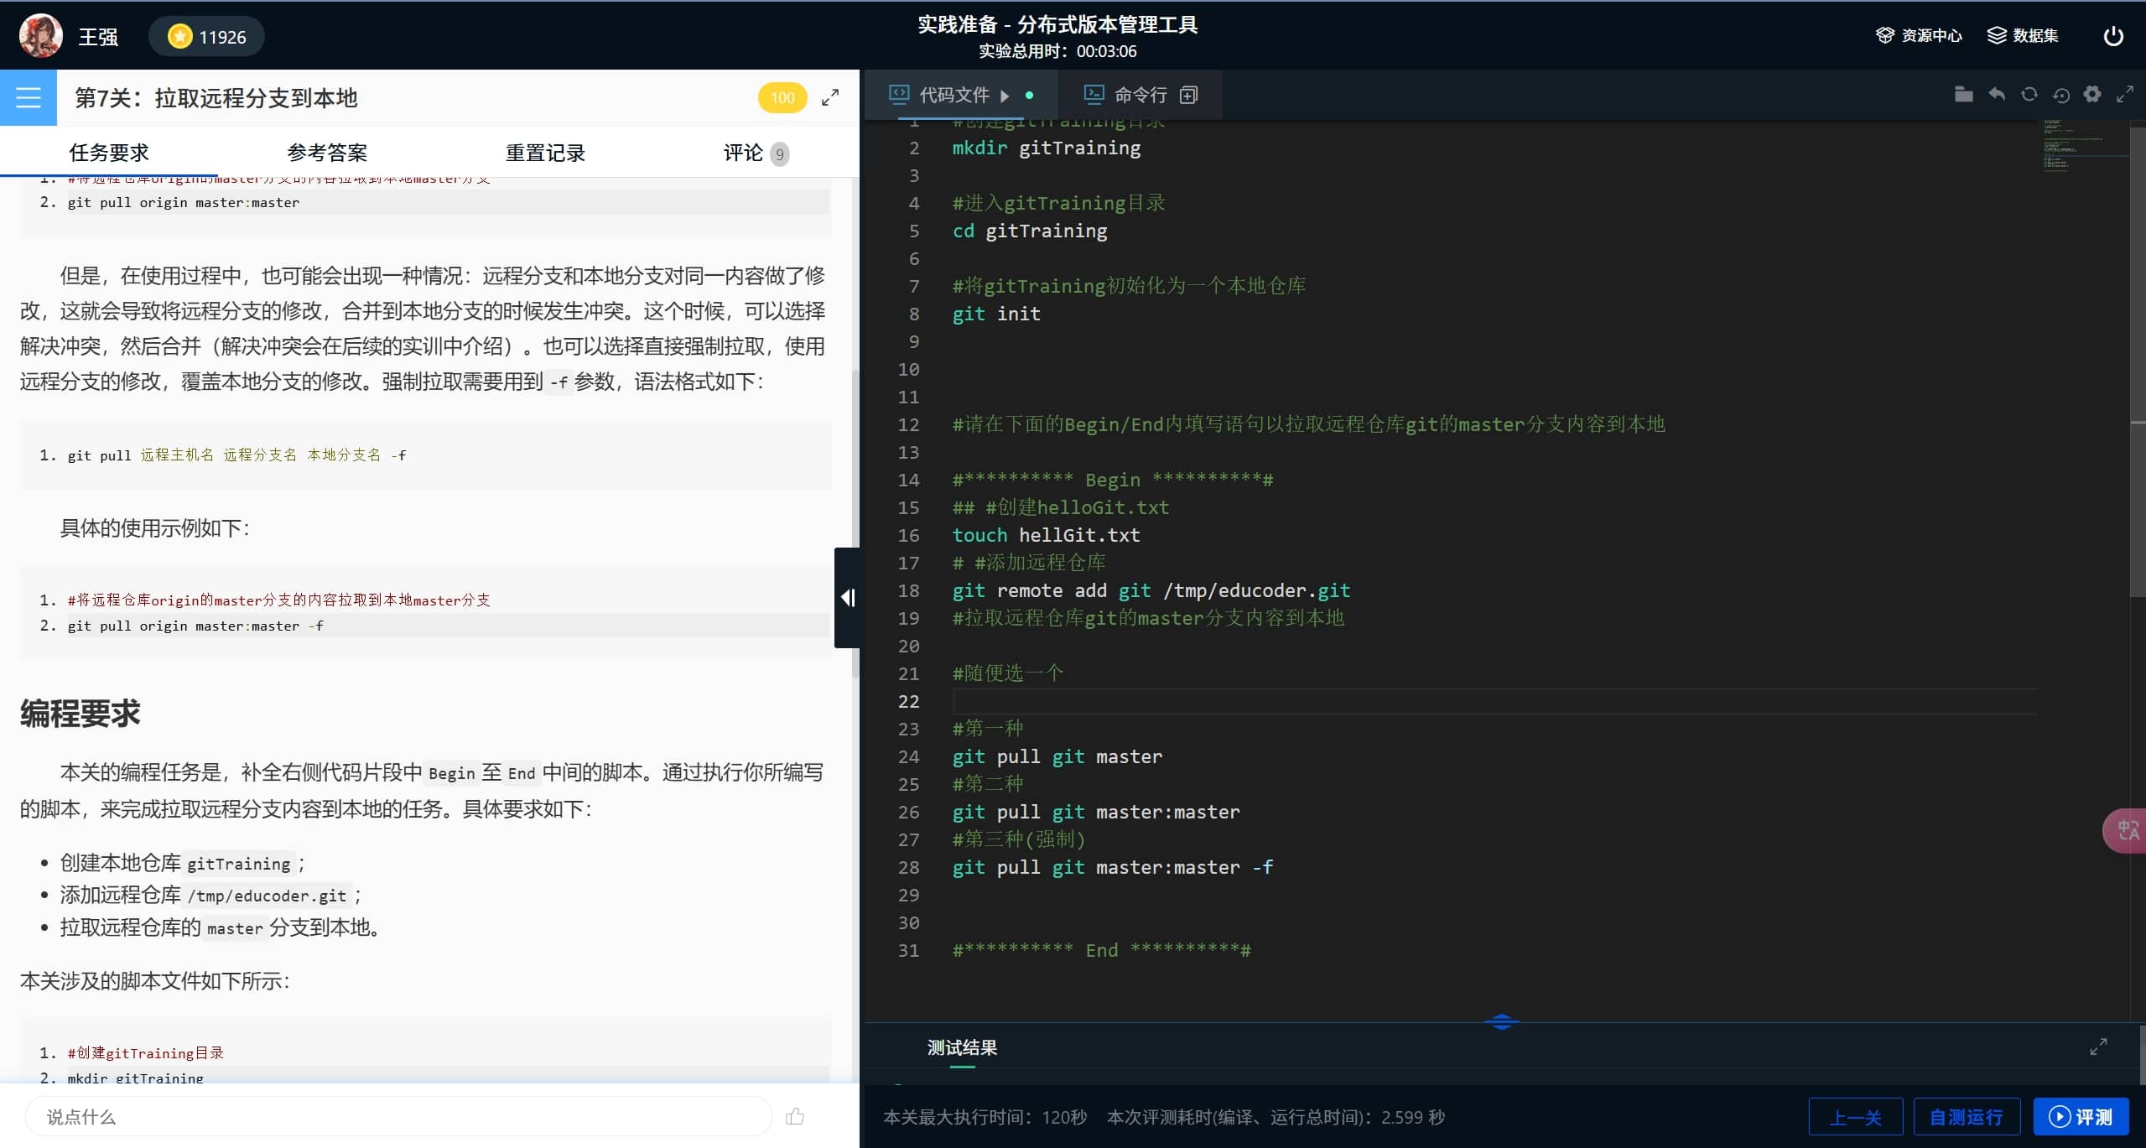Collapse the left task panel with the handle
2146x1148 pixels.
(847, 597)
